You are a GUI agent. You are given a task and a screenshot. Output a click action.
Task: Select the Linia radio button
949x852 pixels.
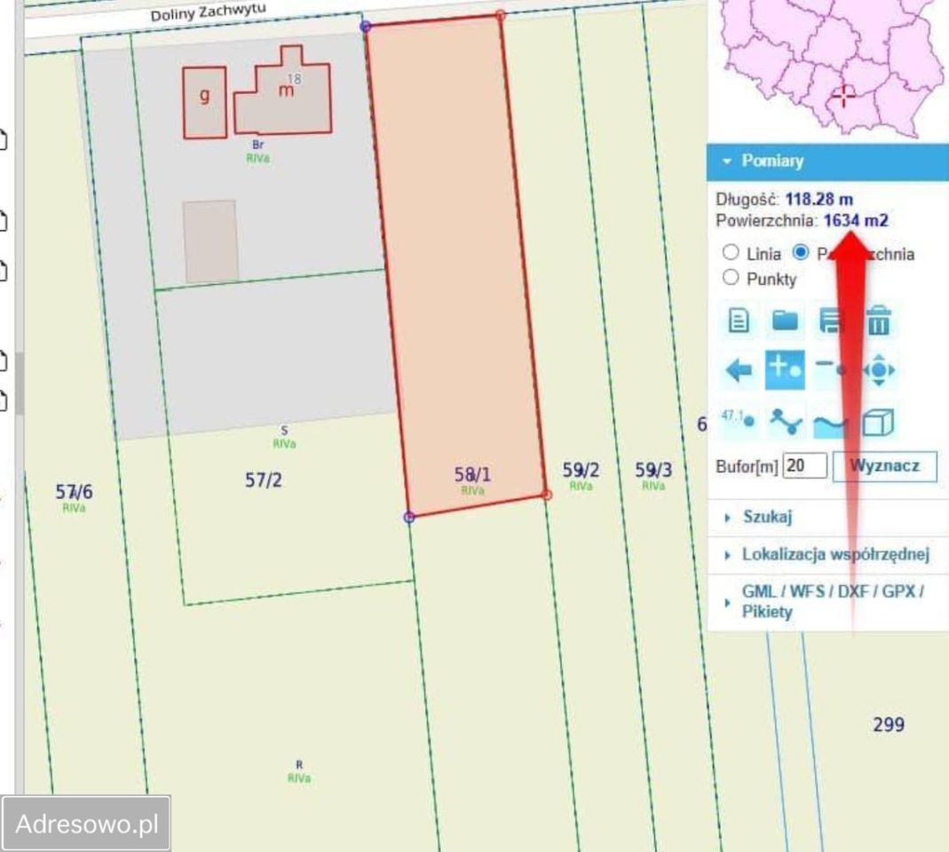click(x=730, y=253)
